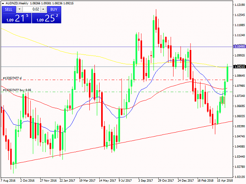
Task: Click the 1.13190 price scale label
Action: point(240,5)
